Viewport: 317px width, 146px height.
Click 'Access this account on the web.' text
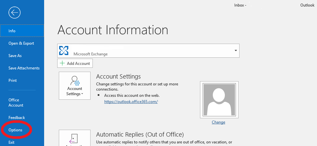132,95
